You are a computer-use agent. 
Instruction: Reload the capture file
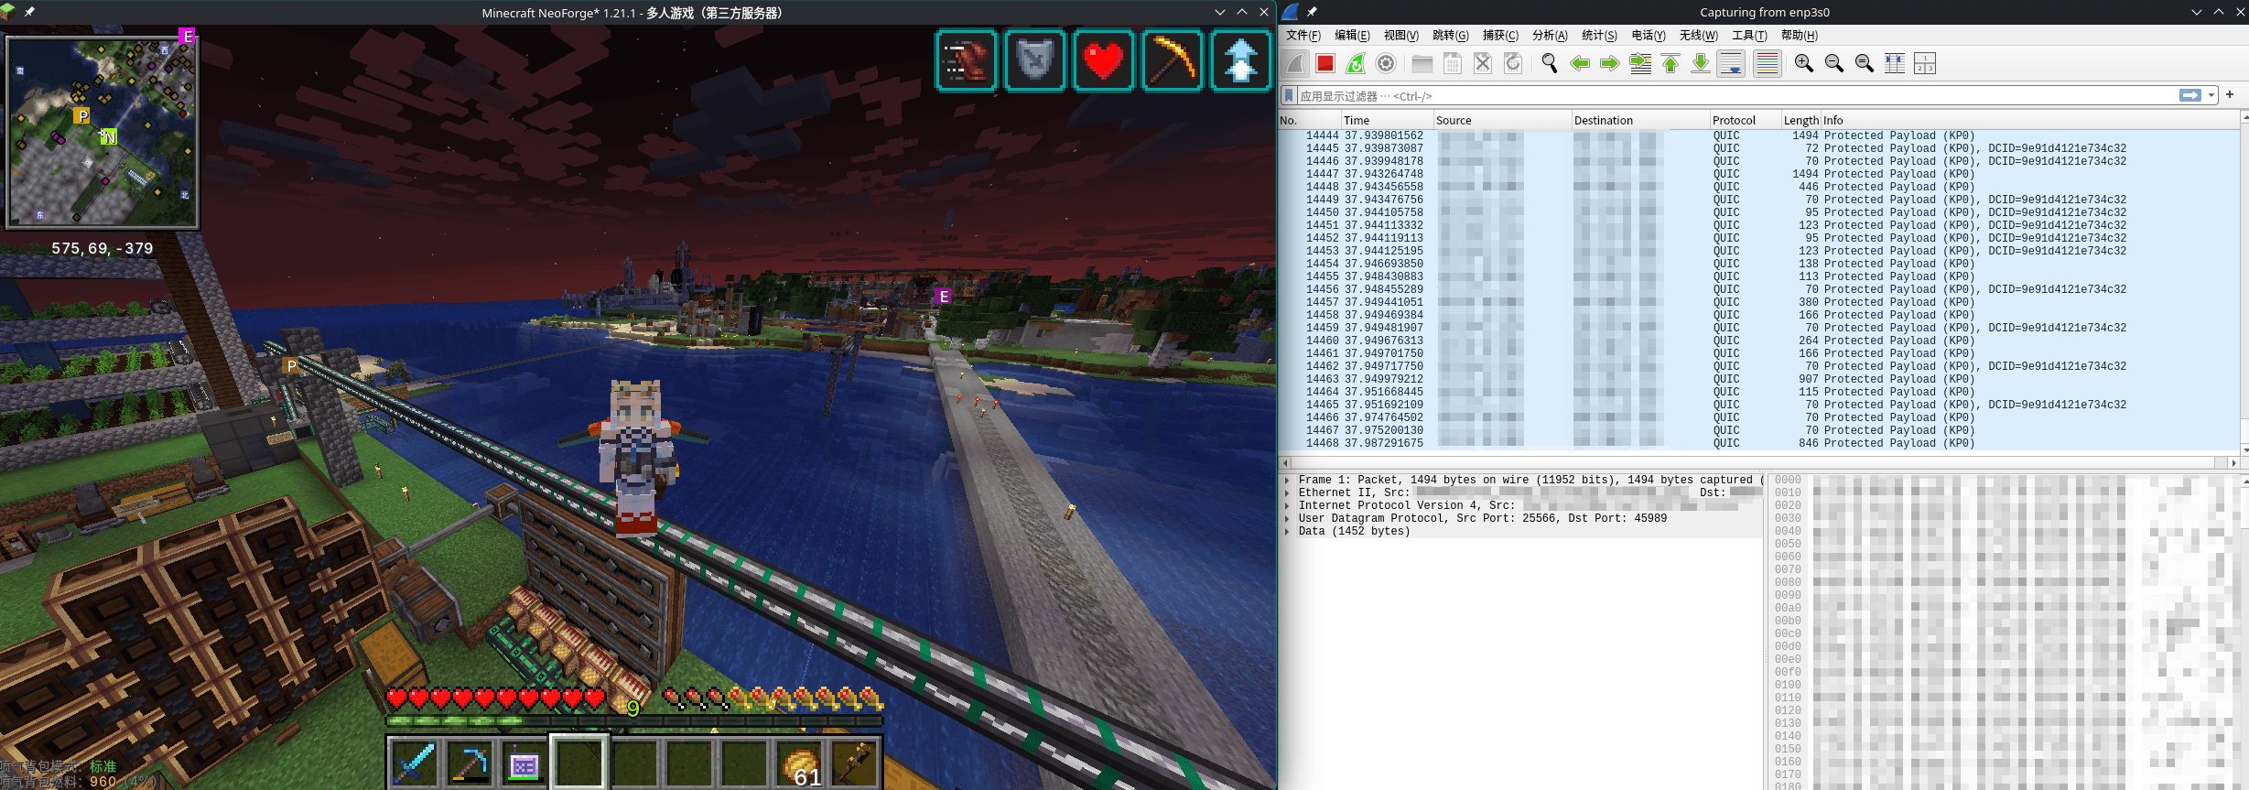(x=1513, y=63)
